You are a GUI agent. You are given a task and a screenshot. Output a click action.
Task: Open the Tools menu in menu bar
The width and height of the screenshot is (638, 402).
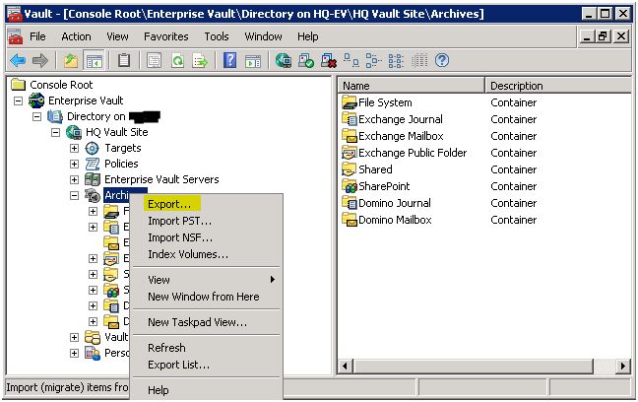click(217, 36)
